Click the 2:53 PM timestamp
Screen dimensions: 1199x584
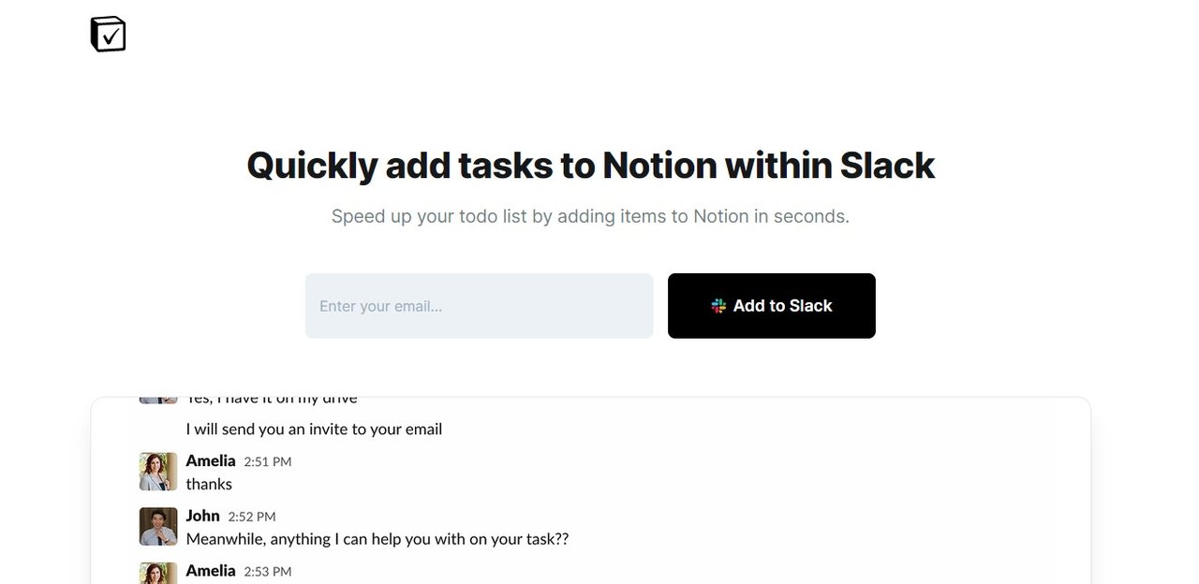pos(268,571)
